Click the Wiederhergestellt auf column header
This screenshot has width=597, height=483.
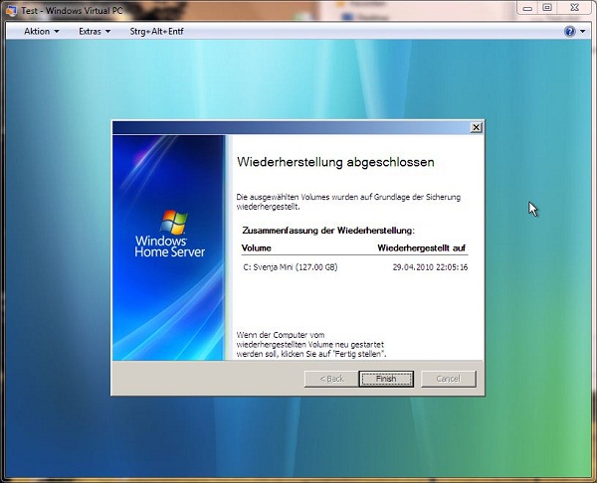422,248
